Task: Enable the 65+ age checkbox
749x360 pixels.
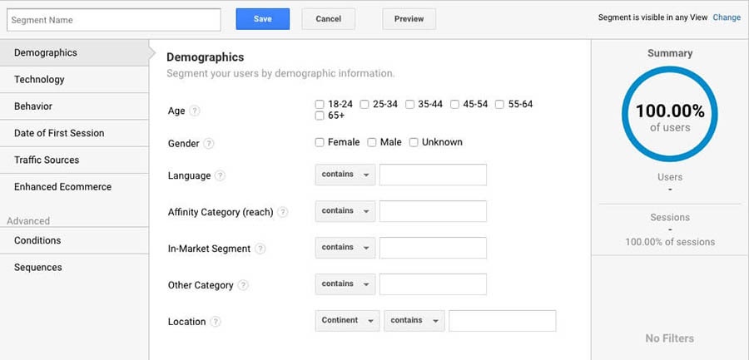Action: (x=320, y=116)
